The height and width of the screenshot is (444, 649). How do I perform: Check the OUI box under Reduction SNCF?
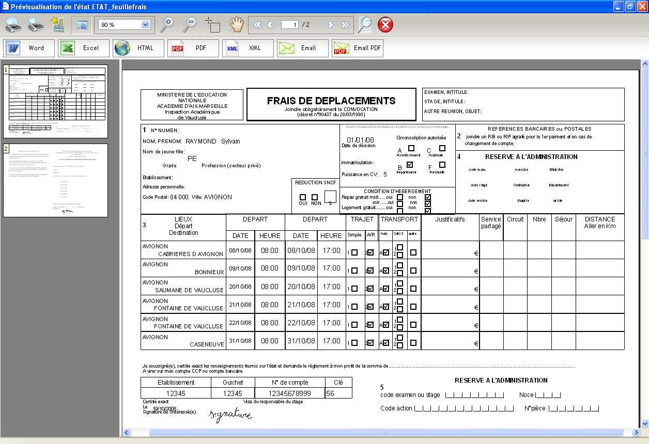pos(303,197)
